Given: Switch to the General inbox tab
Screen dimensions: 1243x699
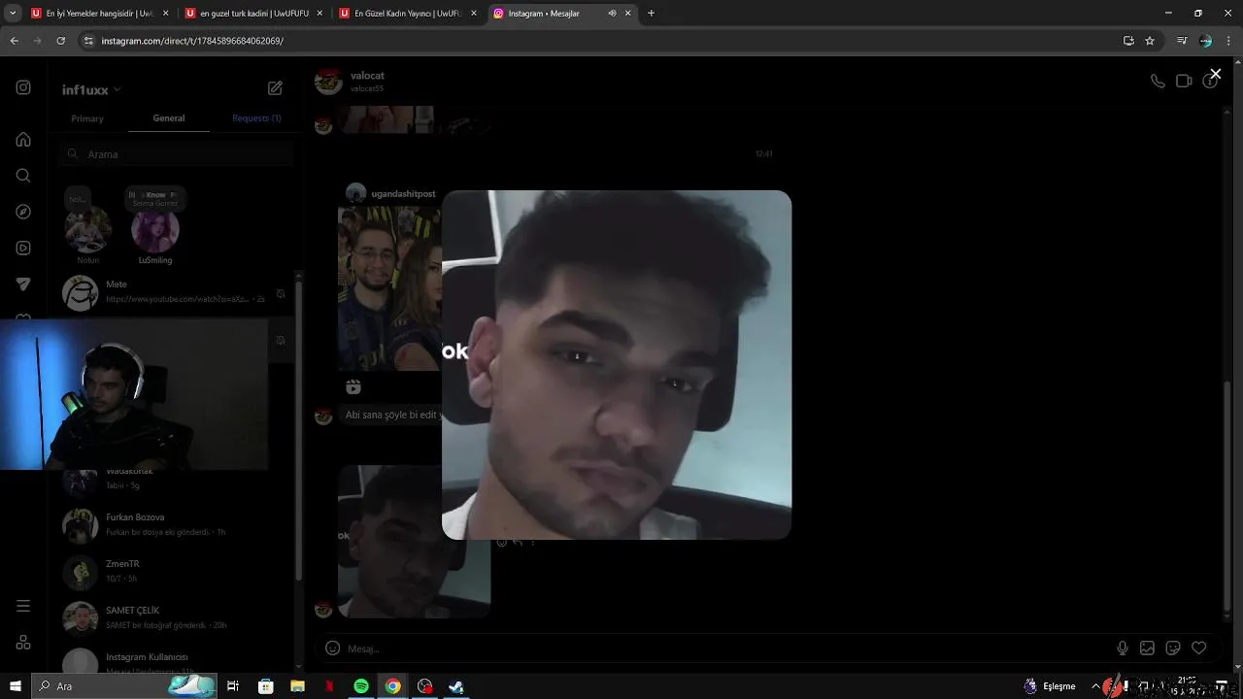Looking at the screenshot, I should 169,118.
